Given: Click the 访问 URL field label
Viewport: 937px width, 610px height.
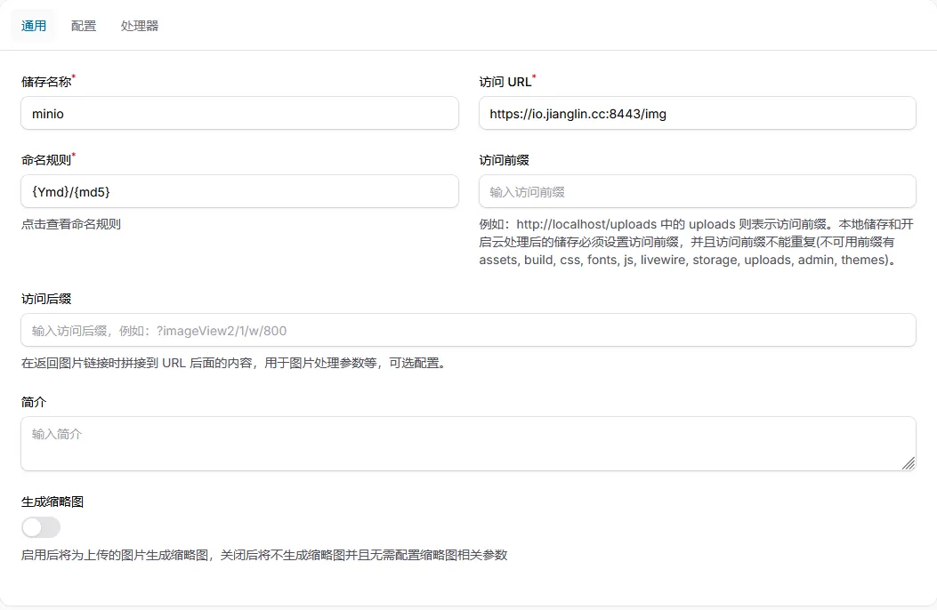Looking at the screenshot, I should coord(505,82).
